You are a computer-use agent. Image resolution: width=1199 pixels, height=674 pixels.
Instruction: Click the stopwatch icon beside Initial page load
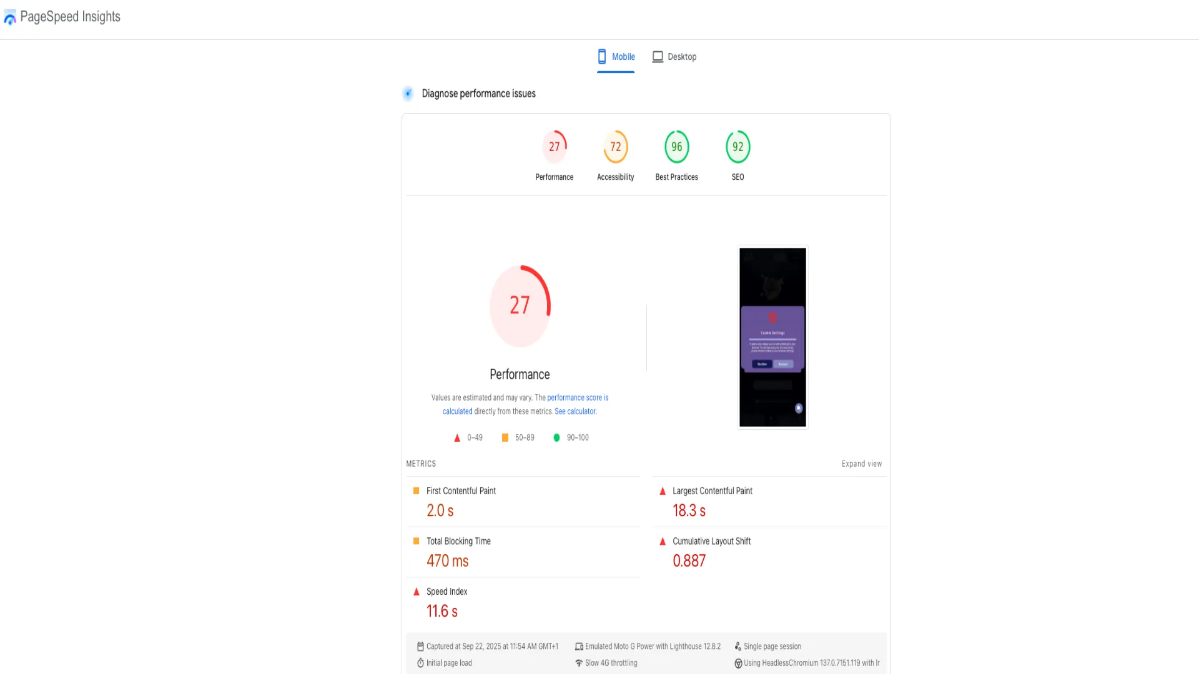click(420, 663)
